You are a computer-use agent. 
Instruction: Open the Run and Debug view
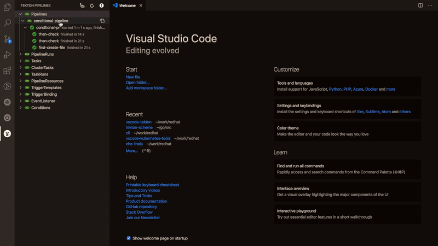tap(7, 55)
